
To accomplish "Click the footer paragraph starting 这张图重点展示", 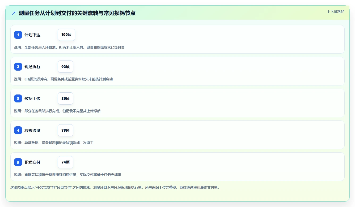I will click(x=115, y=187).
